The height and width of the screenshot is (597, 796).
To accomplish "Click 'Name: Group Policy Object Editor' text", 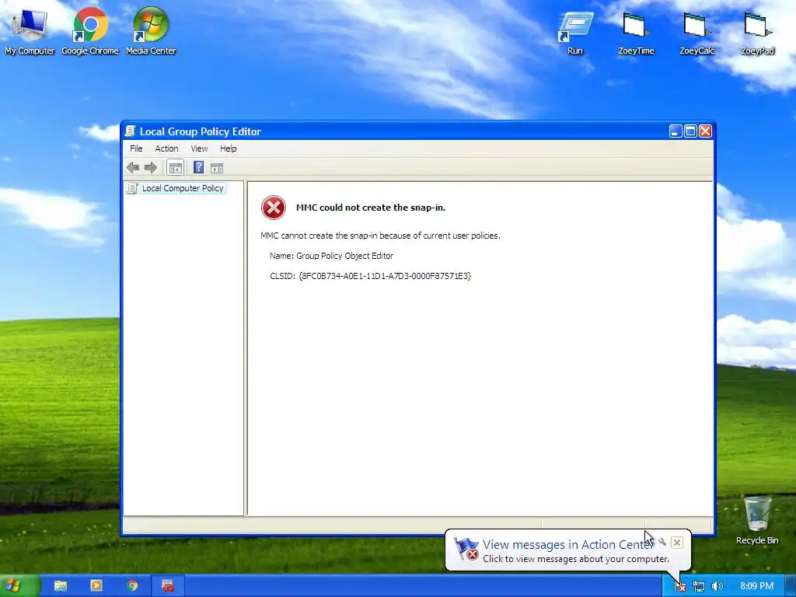I will (331, 256).
